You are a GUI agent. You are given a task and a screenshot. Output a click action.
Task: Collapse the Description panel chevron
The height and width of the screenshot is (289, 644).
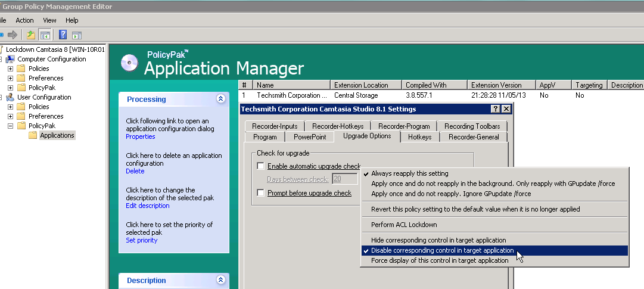[221, 280]
